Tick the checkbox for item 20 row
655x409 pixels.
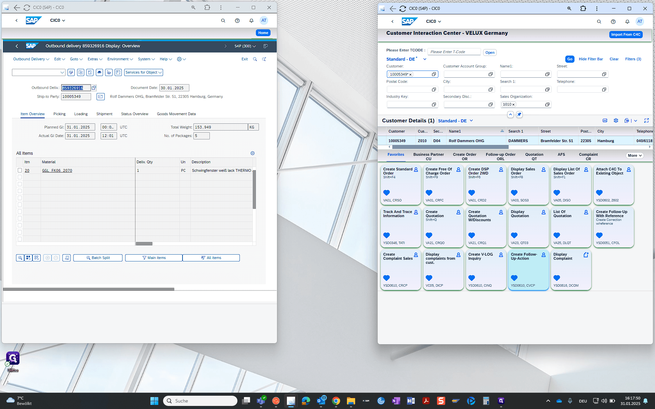[x=20, y=170]
